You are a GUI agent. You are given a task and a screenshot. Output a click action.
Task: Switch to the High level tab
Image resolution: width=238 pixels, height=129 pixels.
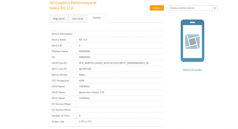[59, 18]
